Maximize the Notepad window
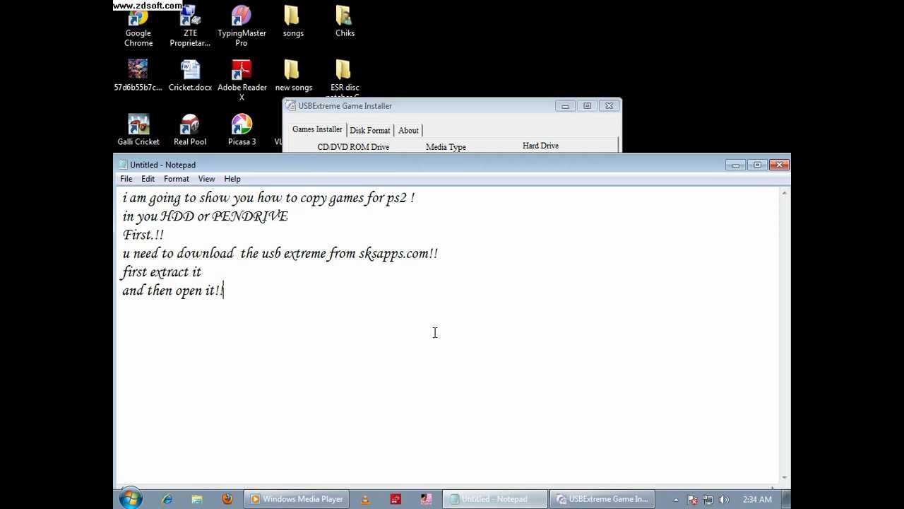Image resolution: width=904 pixels, height=509 pixels. tap(757, 165)
